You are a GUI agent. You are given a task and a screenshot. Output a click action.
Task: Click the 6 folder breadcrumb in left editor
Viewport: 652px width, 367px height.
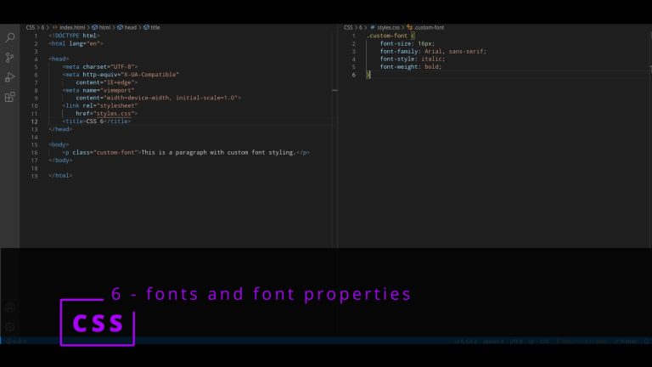coord(42,27)
